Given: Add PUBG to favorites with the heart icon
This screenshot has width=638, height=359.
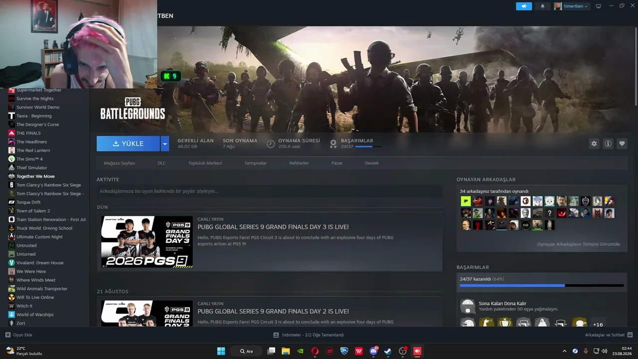Looking at the screenshot, I should point(622,144).
